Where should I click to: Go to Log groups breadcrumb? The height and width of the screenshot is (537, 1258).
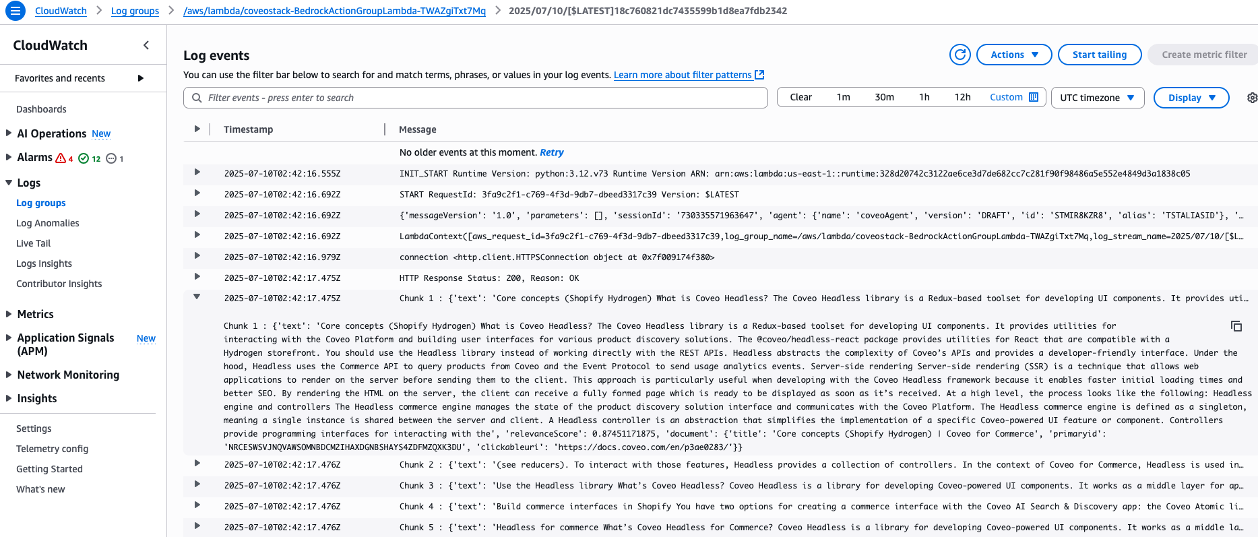pos(135,11)
